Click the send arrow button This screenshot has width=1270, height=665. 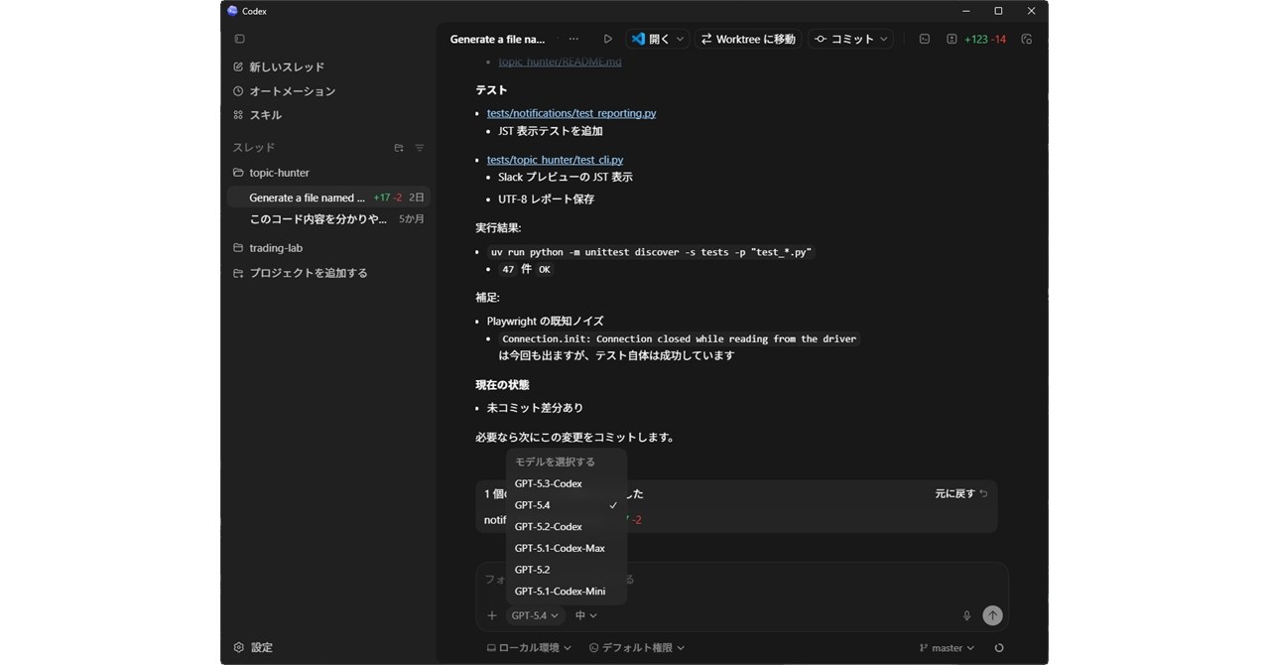point(992,615)
